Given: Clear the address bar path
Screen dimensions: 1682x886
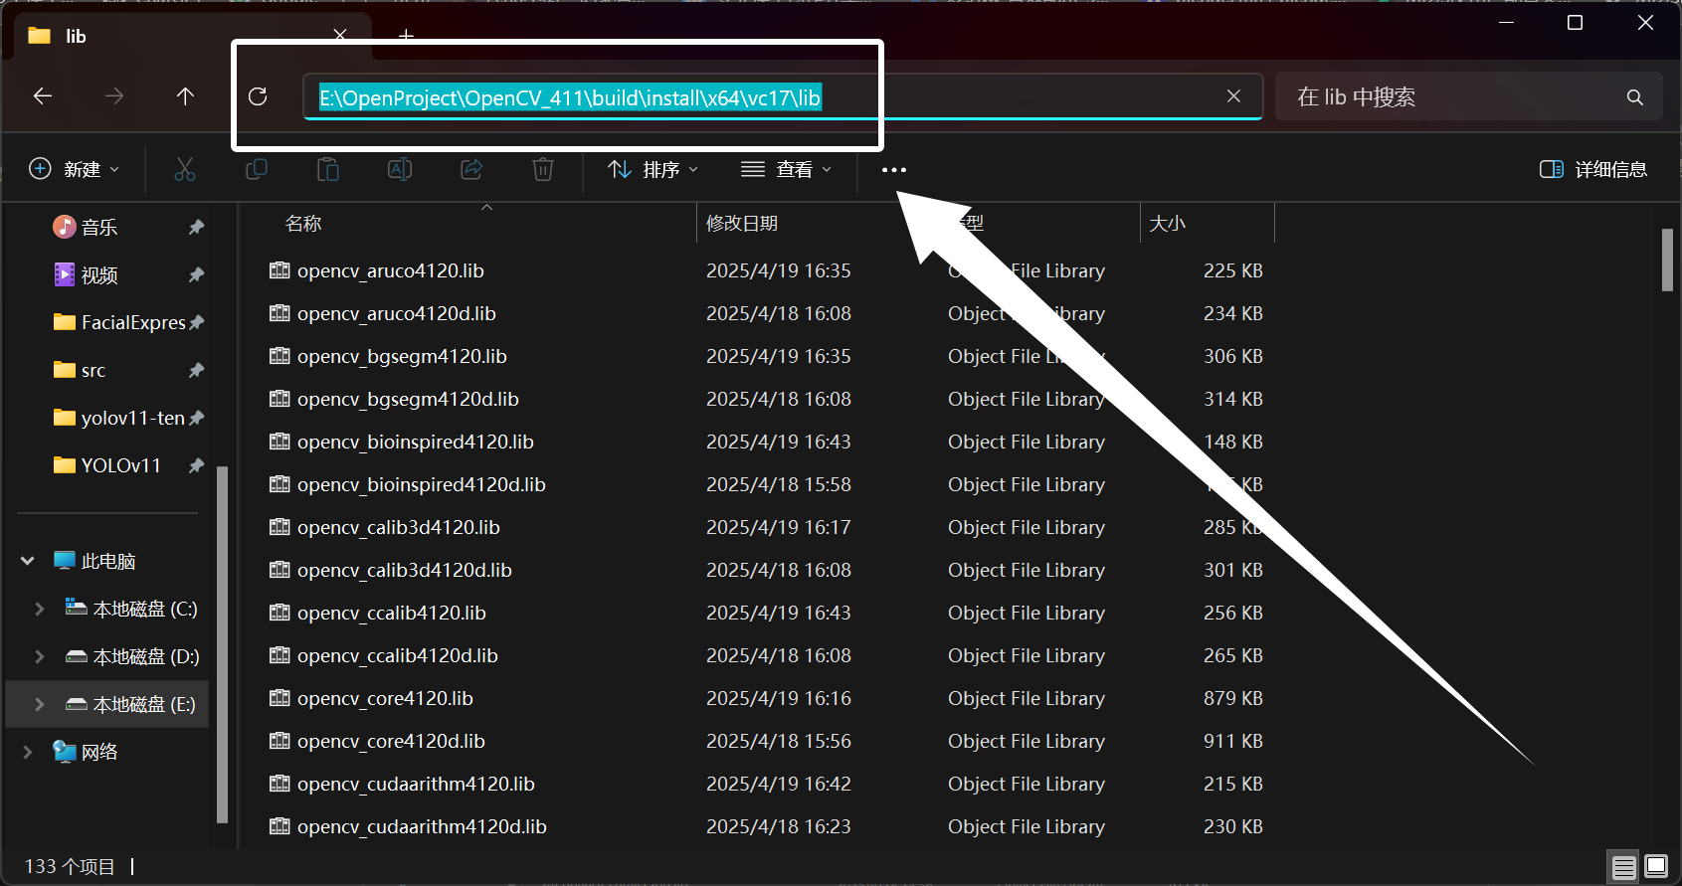Looking at the screenshot, I should [1233, 96].
